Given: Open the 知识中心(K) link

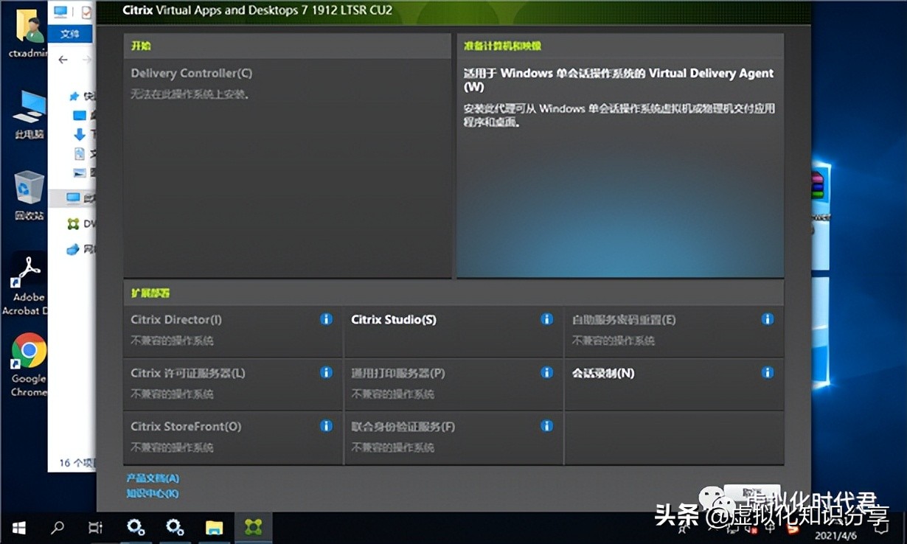Looking at the screenshot, I should point(153,493).
